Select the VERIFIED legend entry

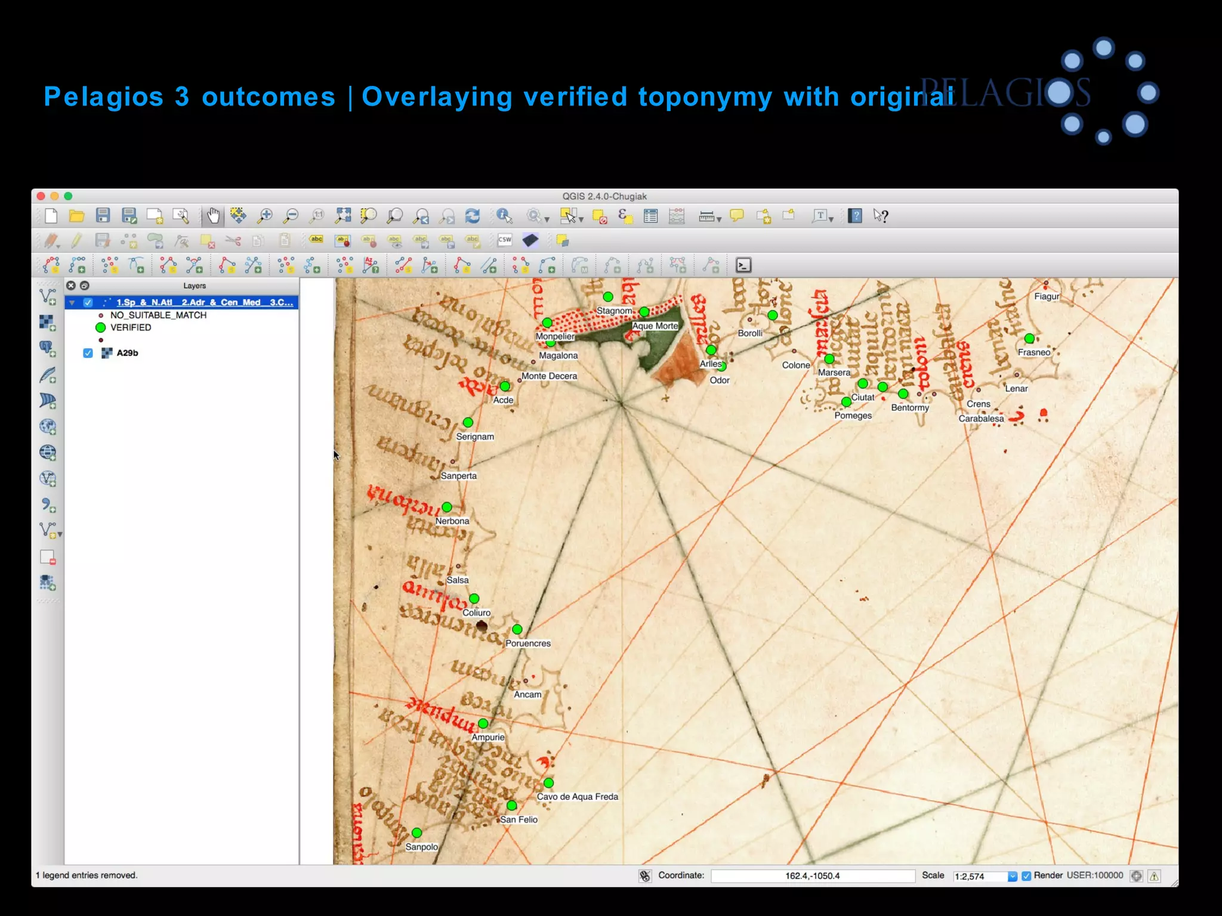click(131, 327)
